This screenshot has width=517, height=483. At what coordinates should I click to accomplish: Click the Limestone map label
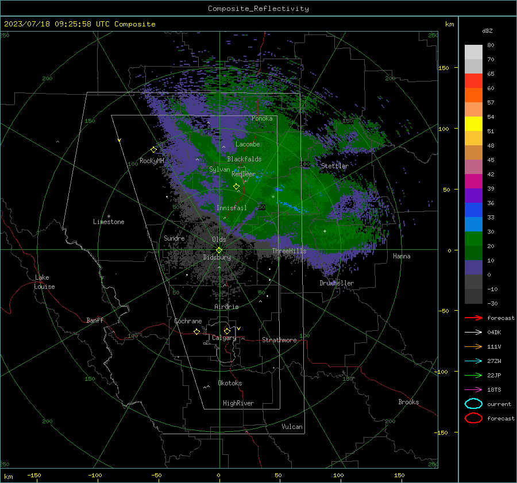pyautogui.click(x=109, y=222)
